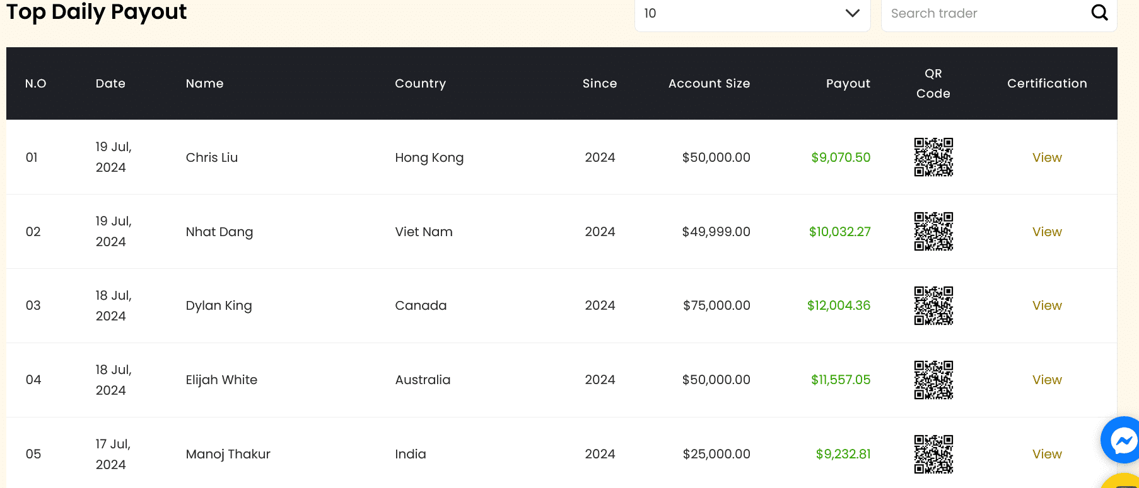
Task: Select the name Elijah White
Action: coord(221,380)
